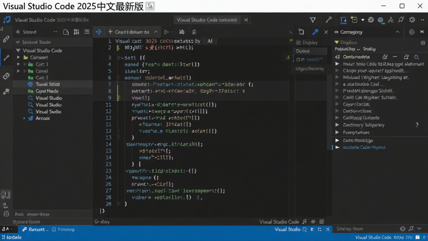Click the letter A icon in top toolbar

(x=391, y=20)
